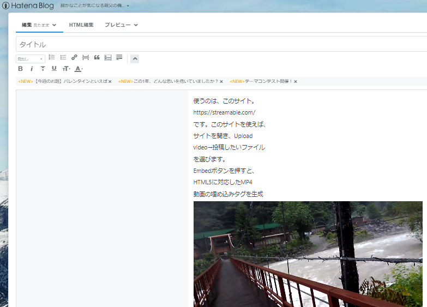427x307 pixels.
Task: Insert a numbered list
Action: click(x=63, y=57)
